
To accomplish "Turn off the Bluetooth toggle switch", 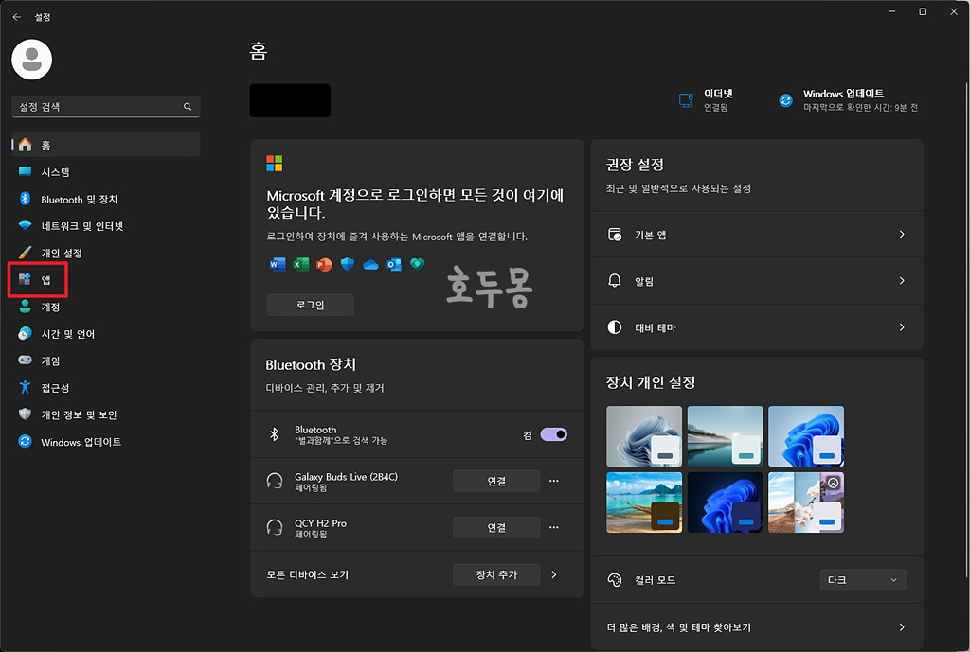I will [x=553, y=434].
